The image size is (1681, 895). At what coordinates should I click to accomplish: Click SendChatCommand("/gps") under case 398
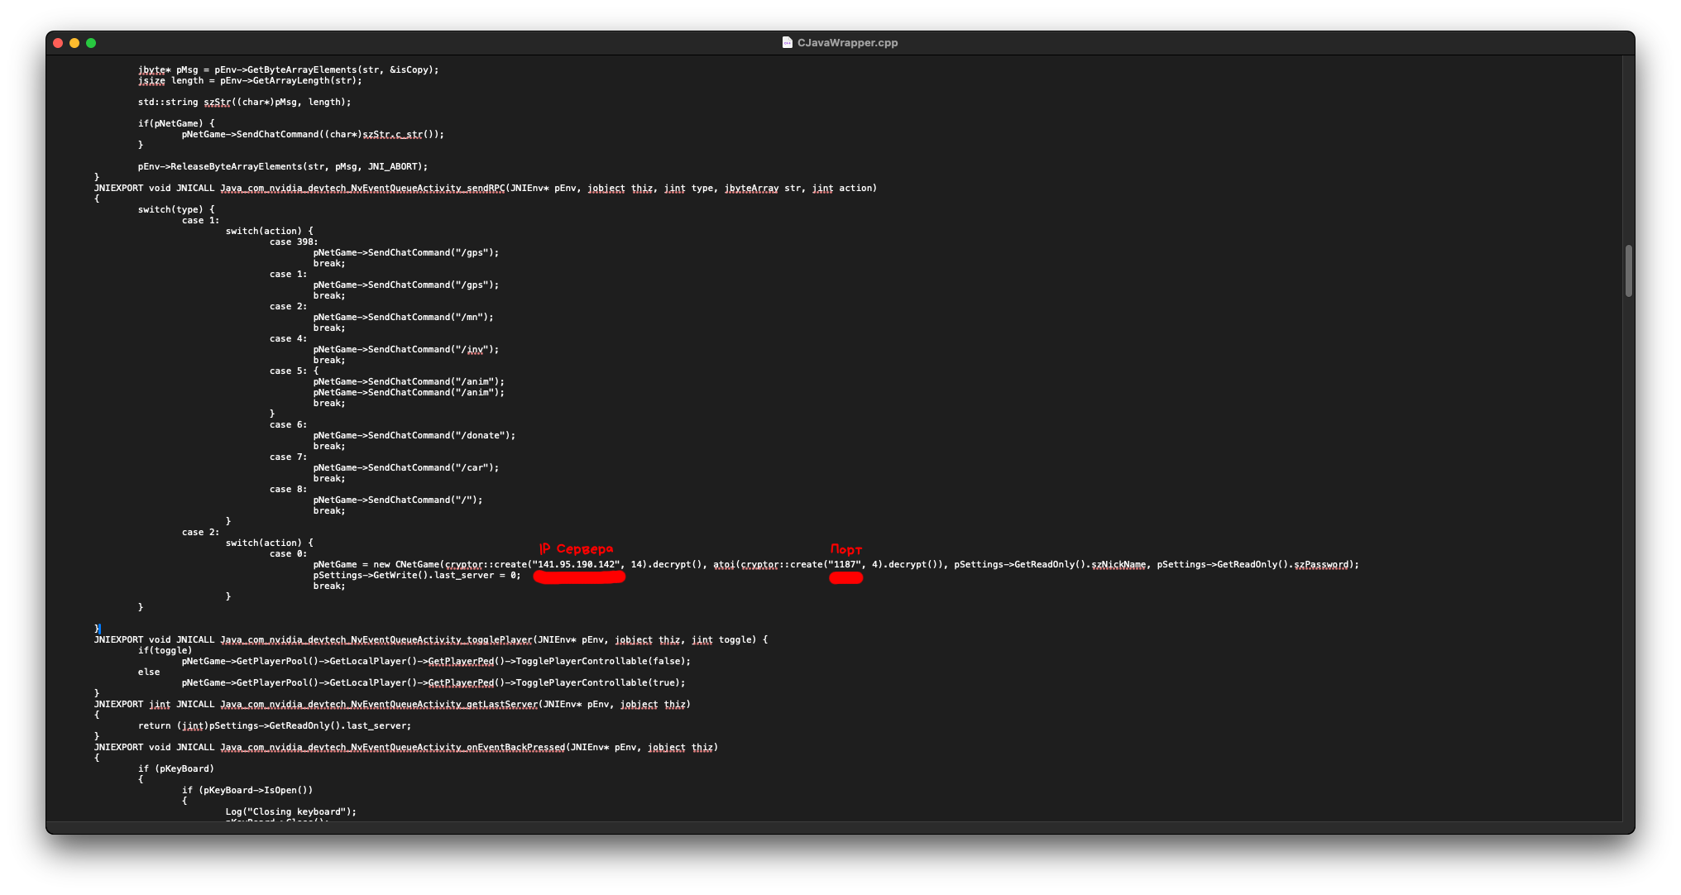pos(406,252)
